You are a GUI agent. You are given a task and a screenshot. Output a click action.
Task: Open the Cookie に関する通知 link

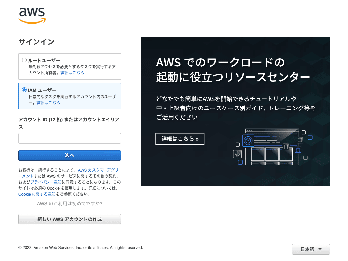[x=37, y=194]
